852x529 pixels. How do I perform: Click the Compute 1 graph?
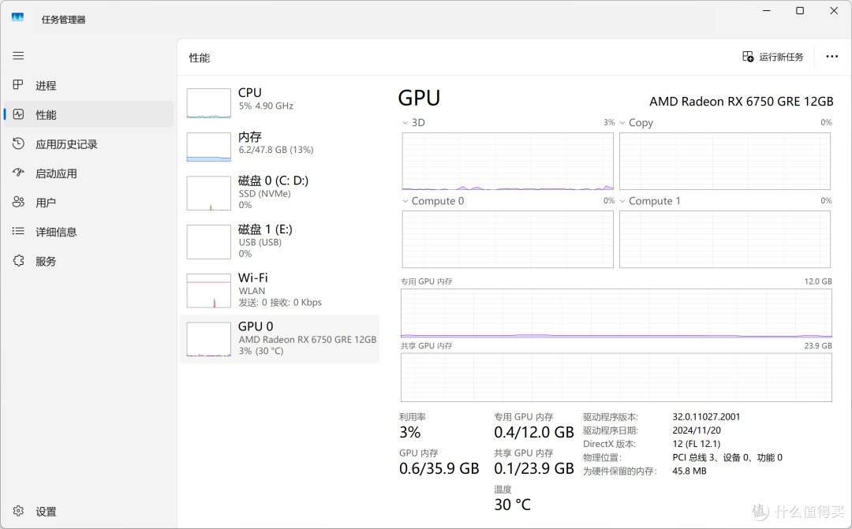725,240
